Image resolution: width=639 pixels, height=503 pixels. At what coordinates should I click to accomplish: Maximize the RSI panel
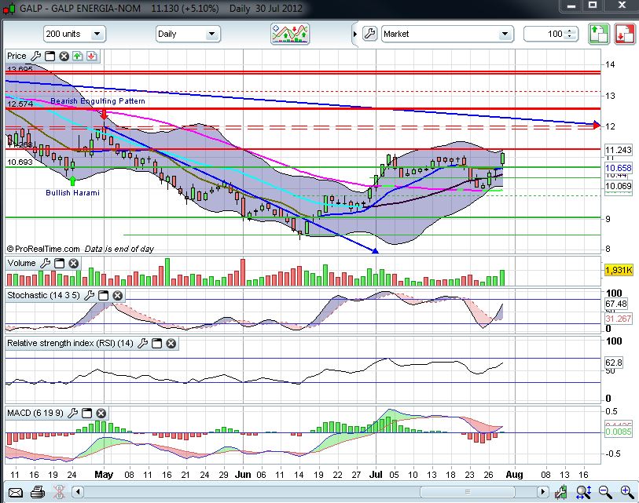tap(157, 344)
